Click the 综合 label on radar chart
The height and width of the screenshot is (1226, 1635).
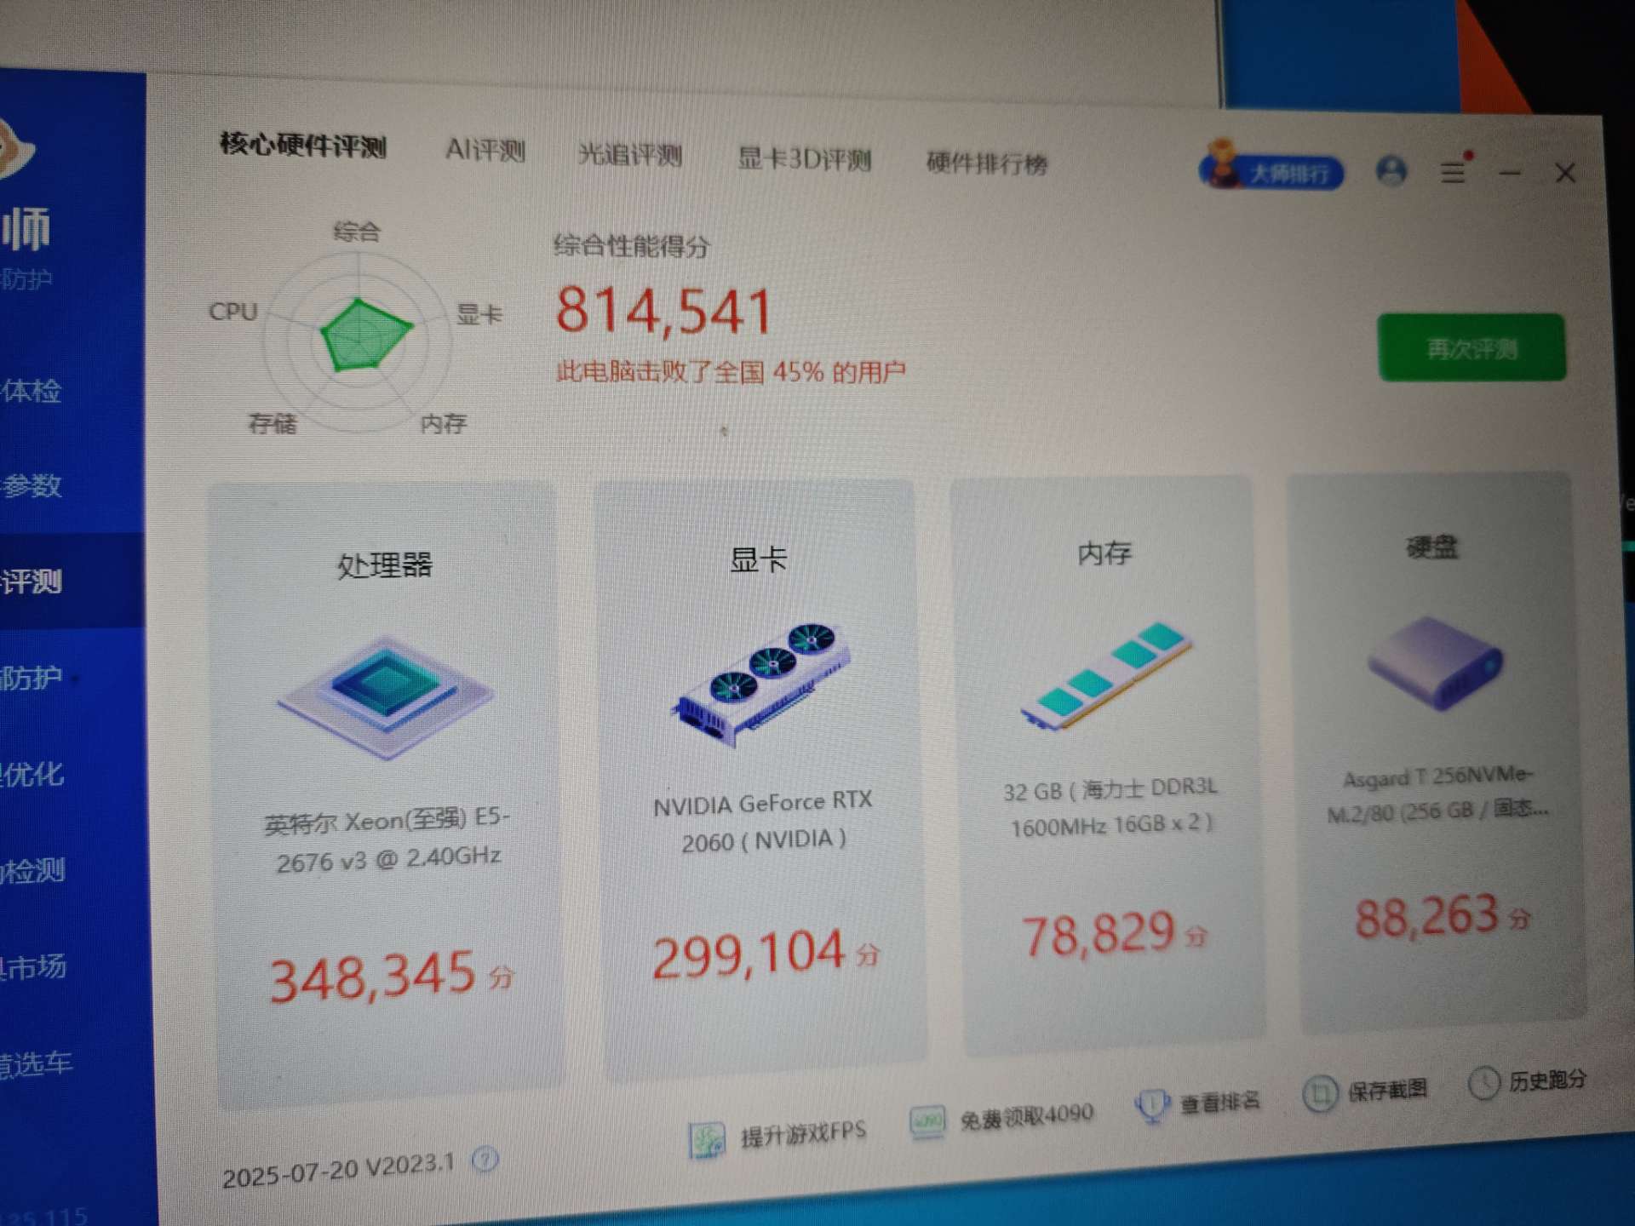coord(357,231)
